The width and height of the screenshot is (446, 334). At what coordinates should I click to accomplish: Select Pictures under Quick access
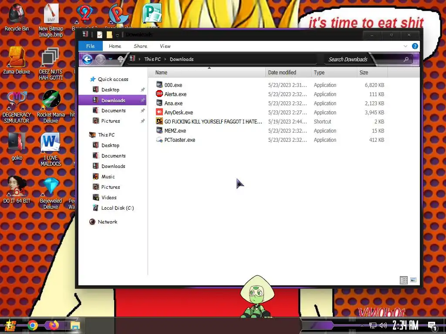(x=110, y=121)
